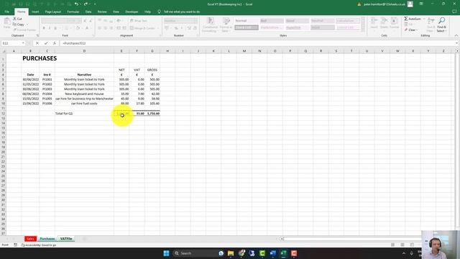This screenshot has width=460, height=259.
Task: Redo the action in the title bar
Action: [86, 4]
